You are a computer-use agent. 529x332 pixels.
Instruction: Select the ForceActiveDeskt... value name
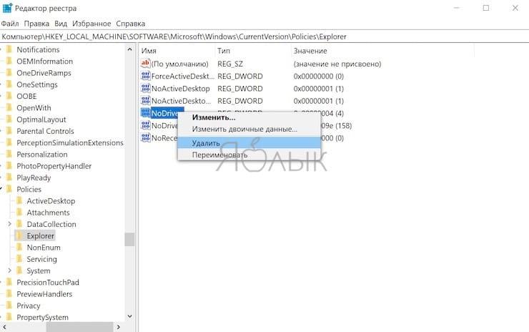click(182, 76)
